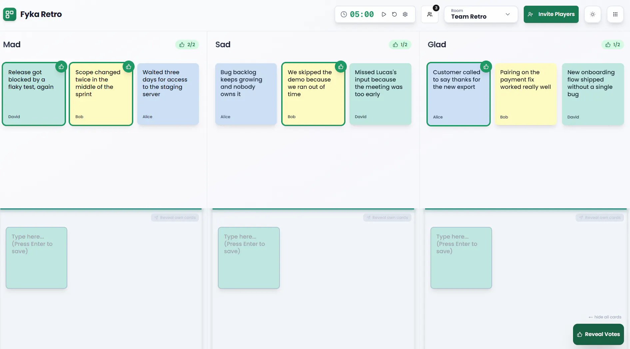Viewport: 630px width, 349px height.
Task: Click Reveal own cards in Mad column
Action: pyautogui.click(x=175, y=218)
